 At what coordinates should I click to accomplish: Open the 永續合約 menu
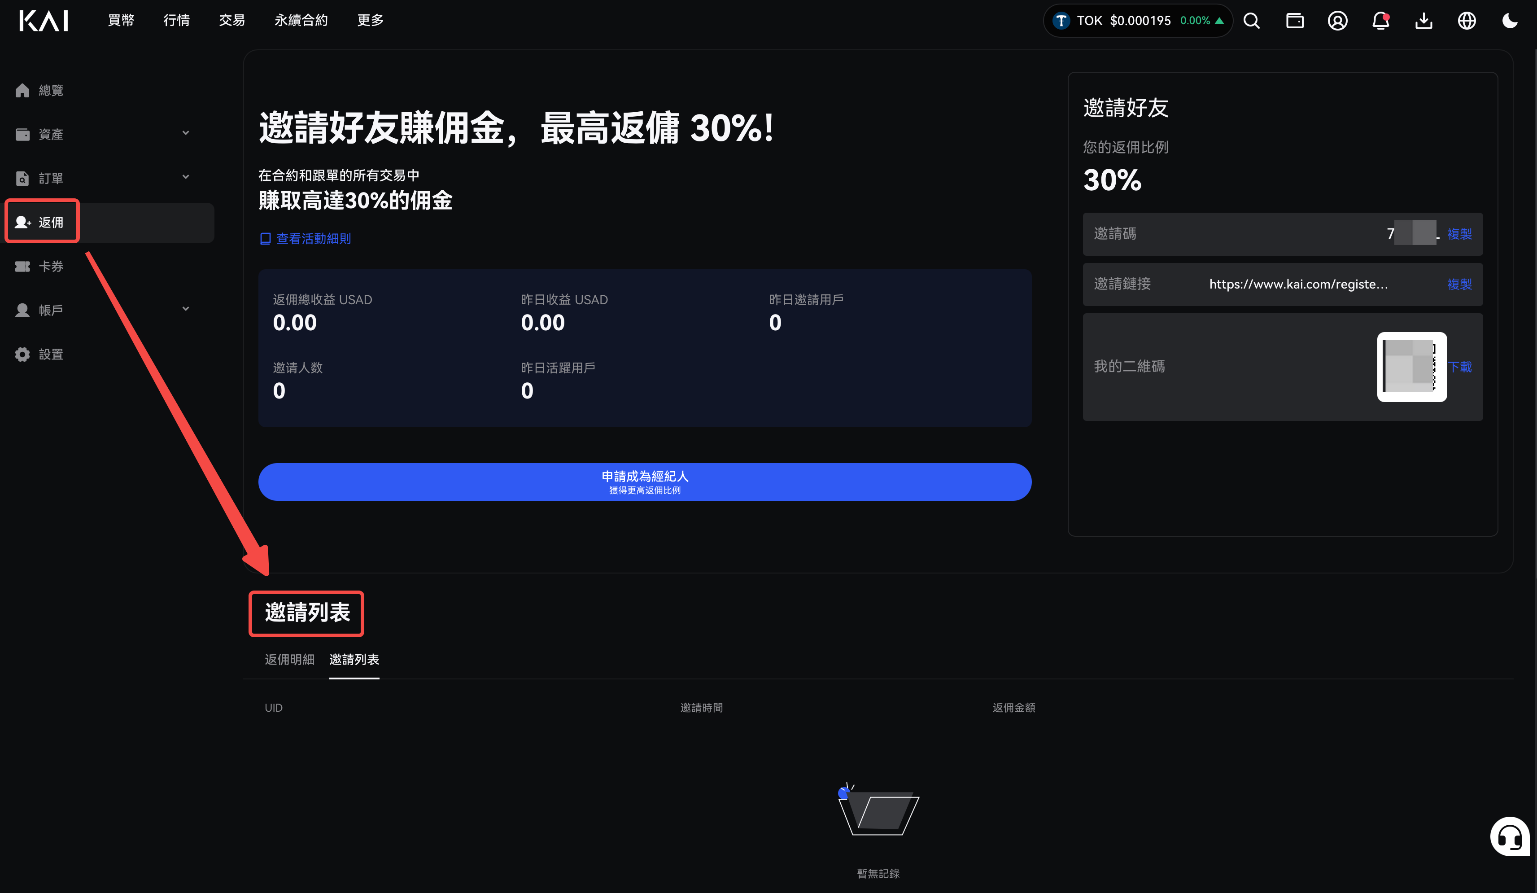coord(301,21)
